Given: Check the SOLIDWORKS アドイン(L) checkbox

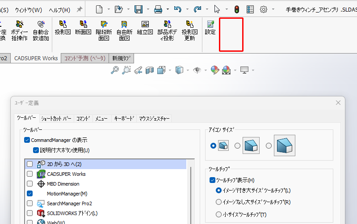Looking at the screenshot, I should pos(29,213).
